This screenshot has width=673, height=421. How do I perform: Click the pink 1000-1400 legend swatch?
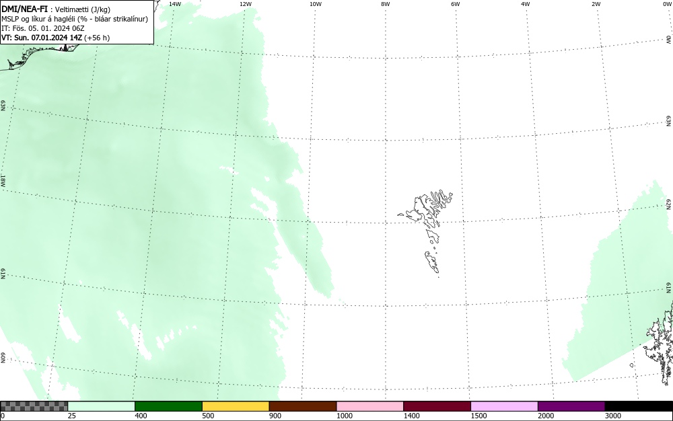click(370, 406)
